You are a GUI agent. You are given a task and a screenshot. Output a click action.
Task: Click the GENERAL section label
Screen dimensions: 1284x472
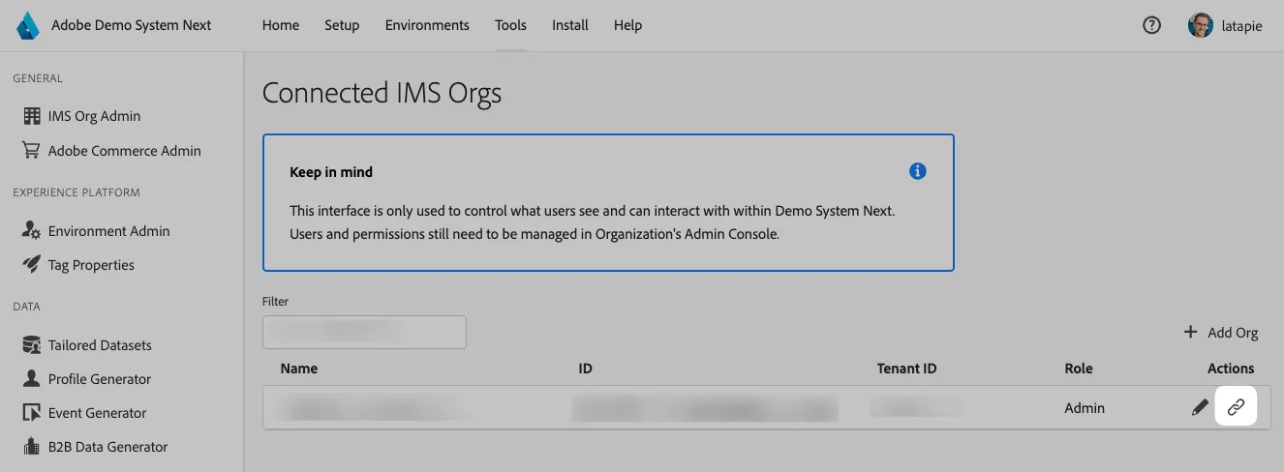38,78
